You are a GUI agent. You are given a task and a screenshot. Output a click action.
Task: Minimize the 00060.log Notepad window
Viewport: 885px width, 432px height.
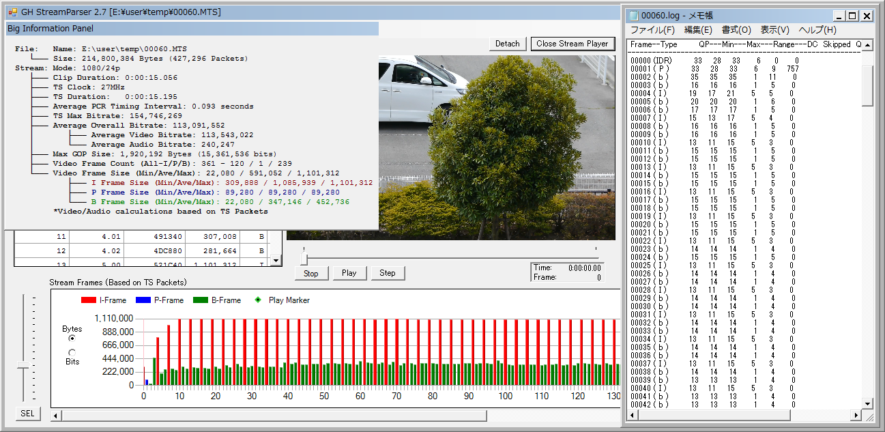[839, 16]
